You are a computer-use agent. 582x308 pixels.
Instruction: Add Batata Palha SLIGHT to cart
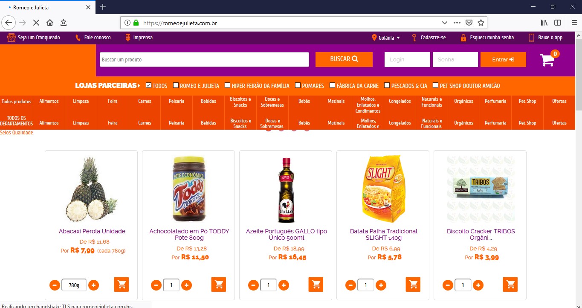(413, 285)
